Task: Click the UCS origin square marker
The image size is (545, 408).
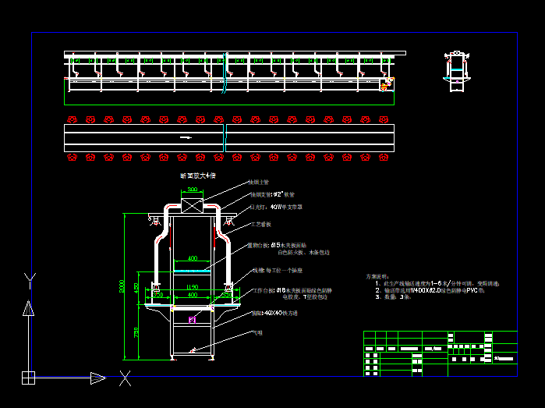Action: point(28,378)
